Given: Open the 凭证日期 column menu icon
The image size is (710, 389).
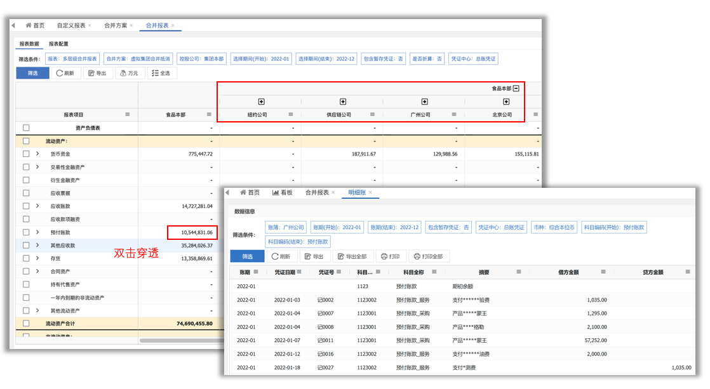Looking at the screenshot, I should click(x=299, y=272).
